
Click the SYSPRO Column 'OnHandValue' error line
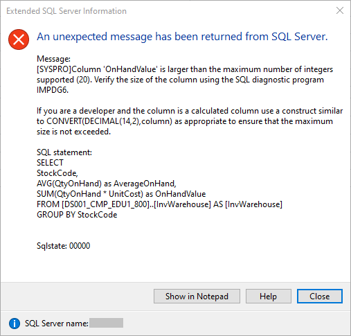[185, 69]
